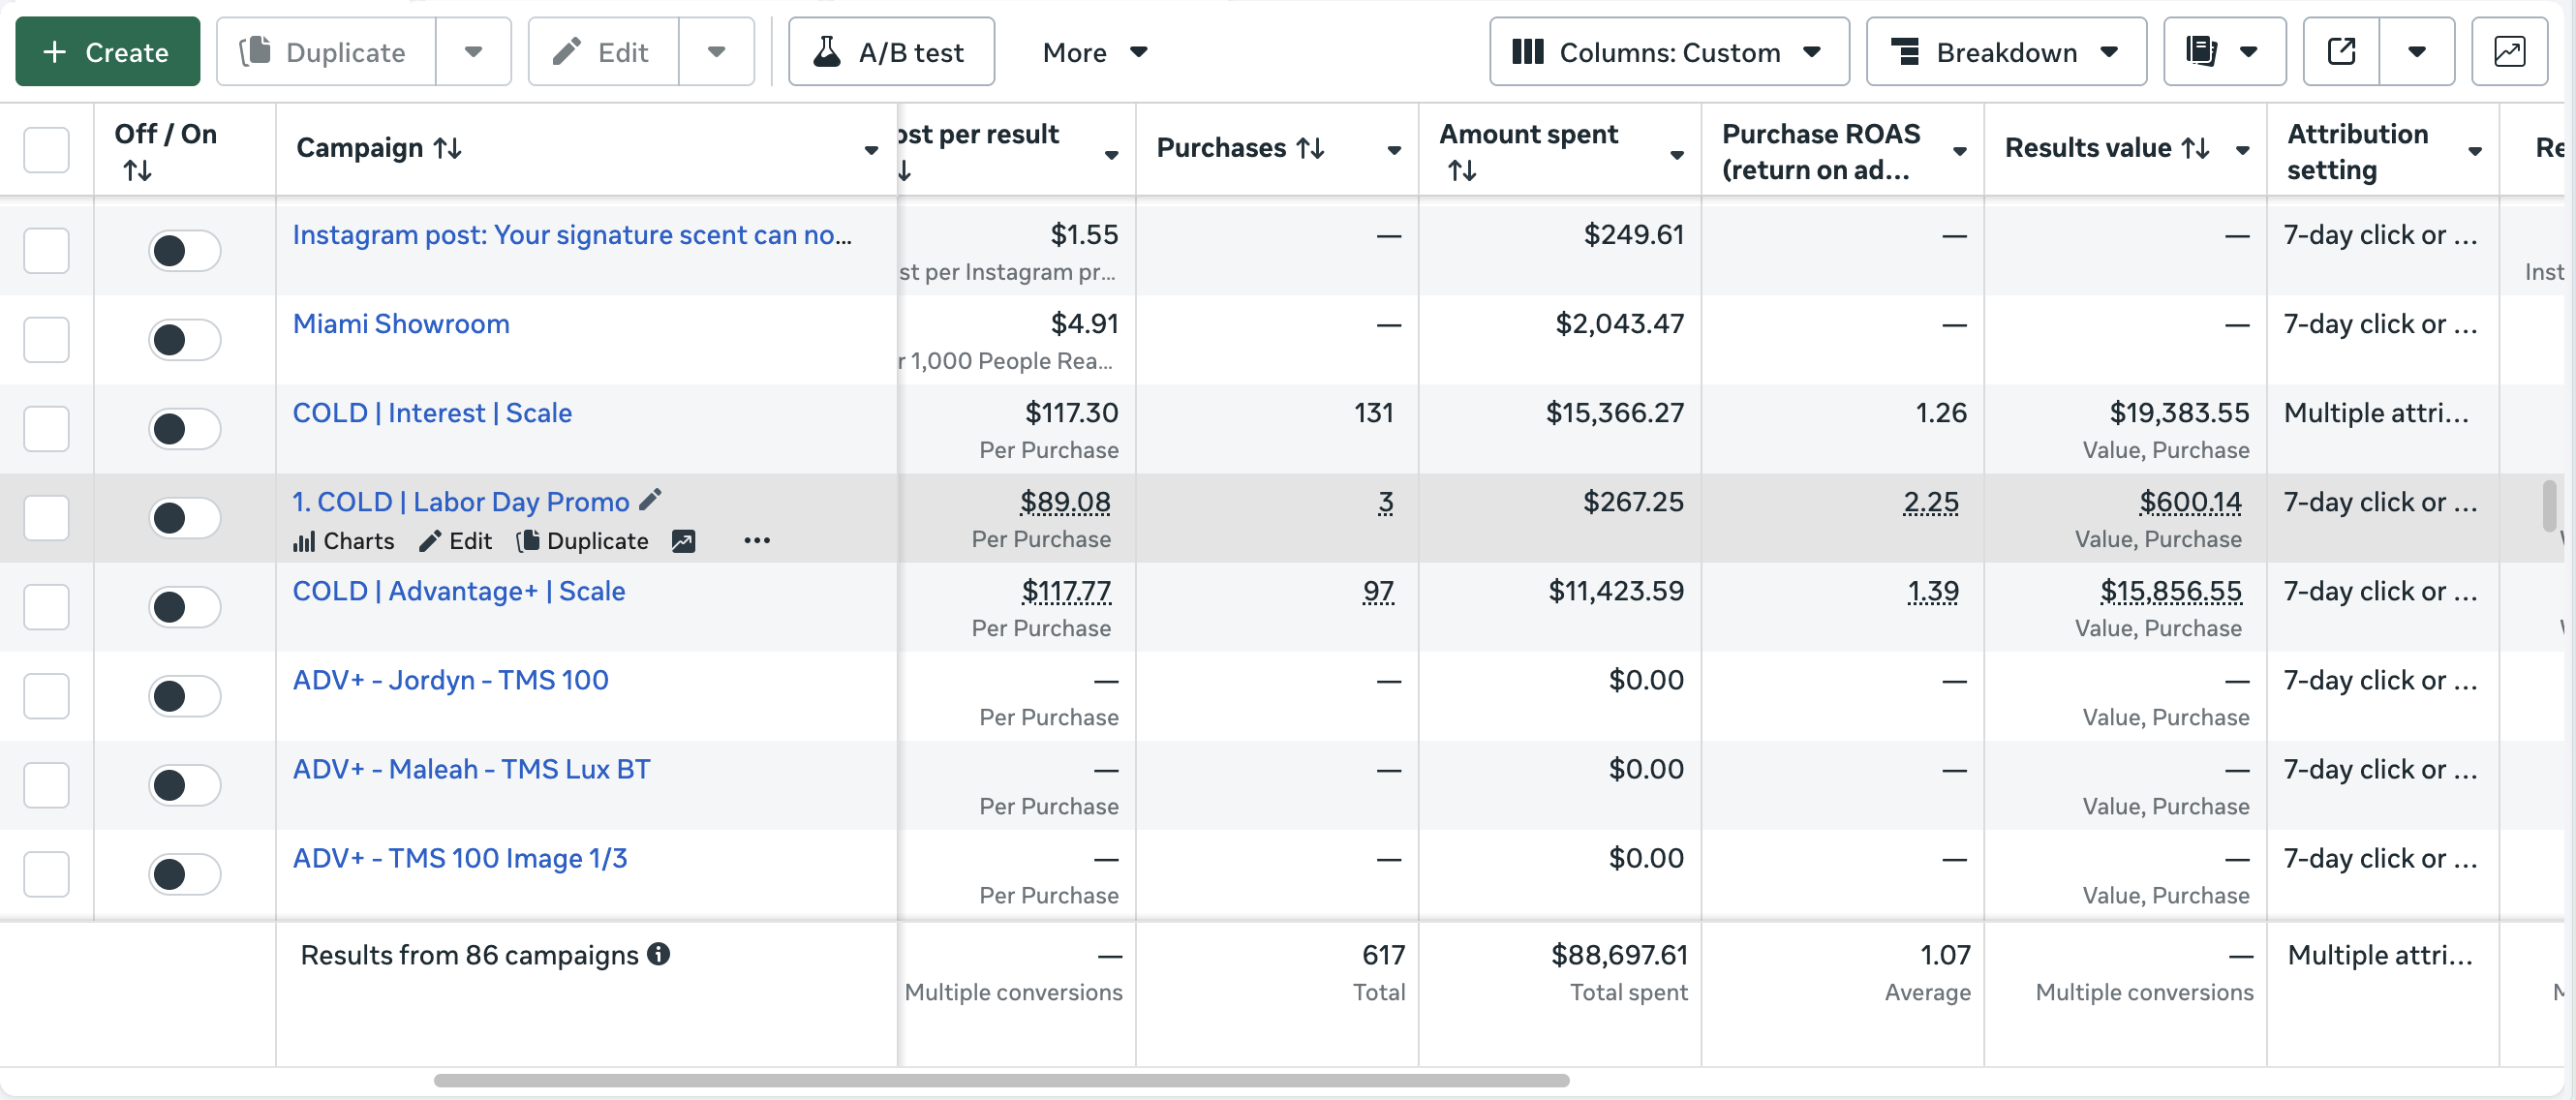Expand the Breakdown dropdown
The image size is (2576, 1100).
click(x=2005, y=51)
